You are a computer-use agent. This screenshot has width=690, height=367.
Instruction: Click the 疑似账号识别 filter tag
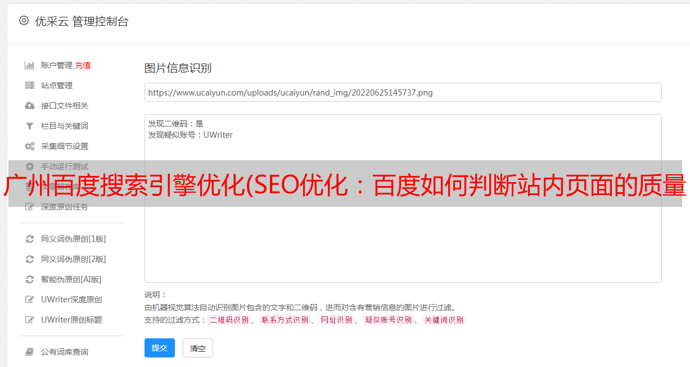[x=389, y=320]
